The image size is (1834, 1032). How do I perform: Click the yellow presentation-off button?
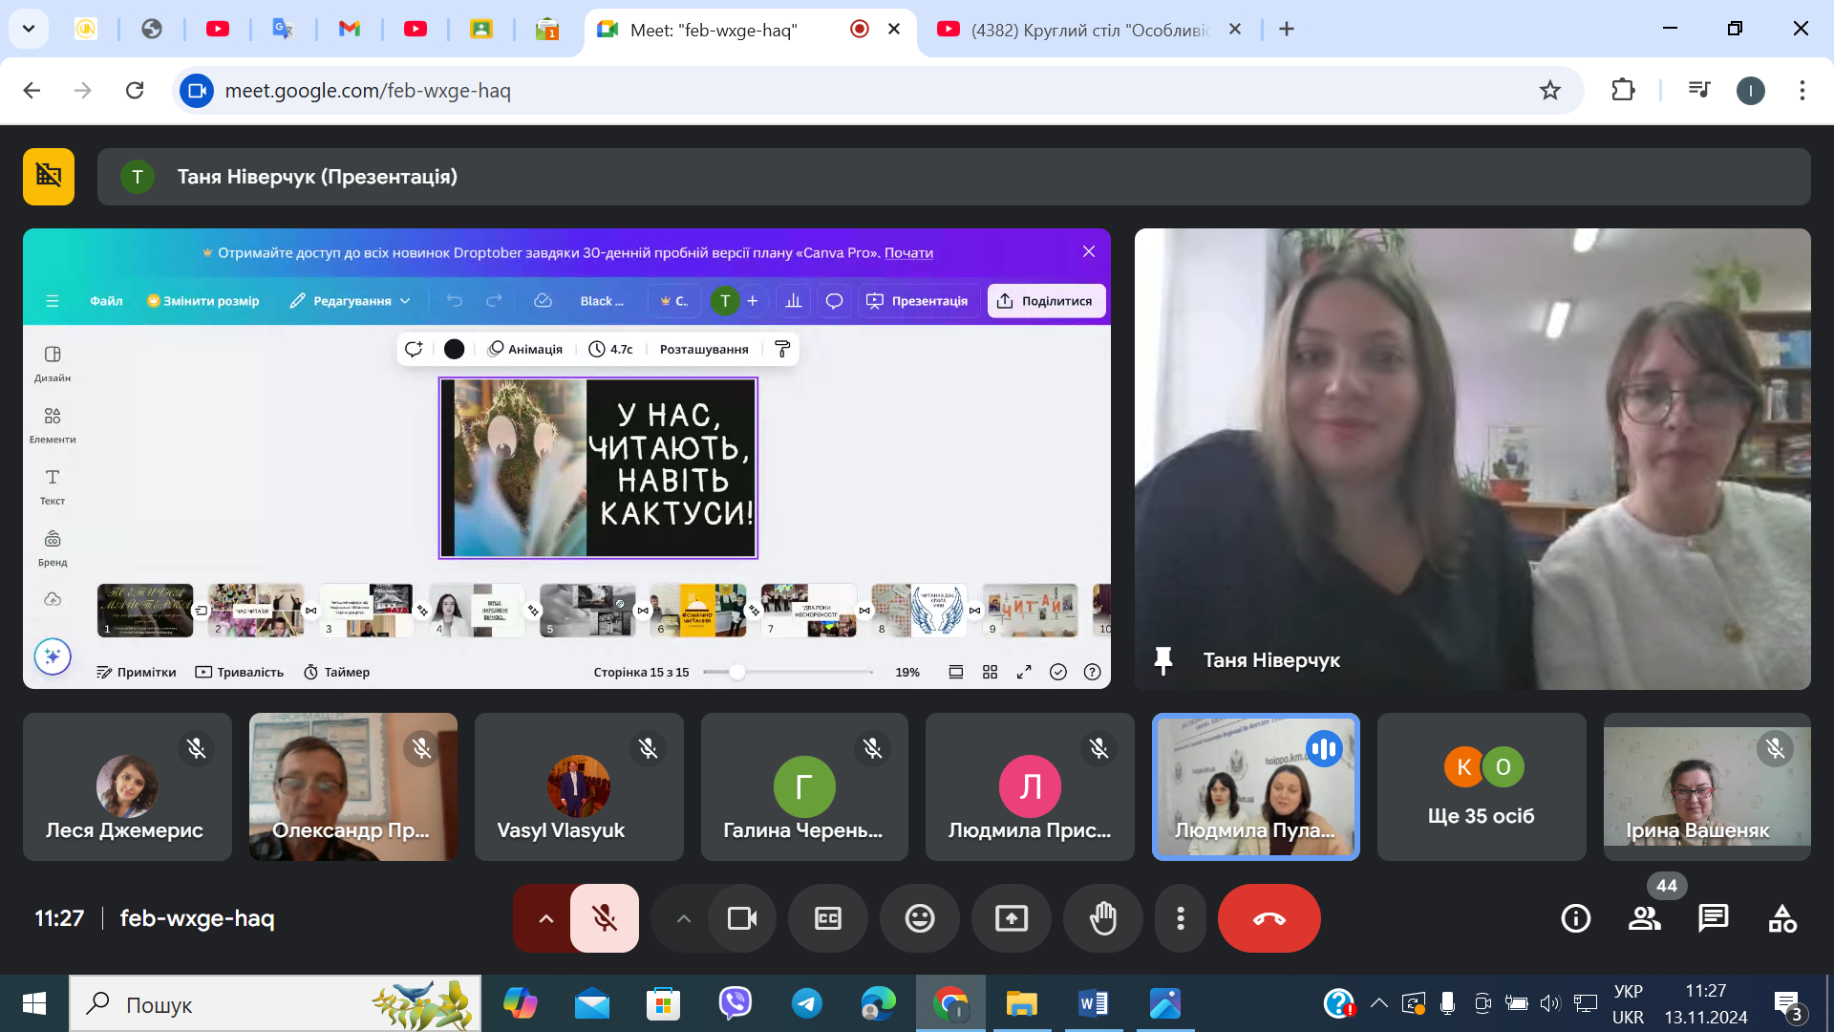click(x=49, y=177)
